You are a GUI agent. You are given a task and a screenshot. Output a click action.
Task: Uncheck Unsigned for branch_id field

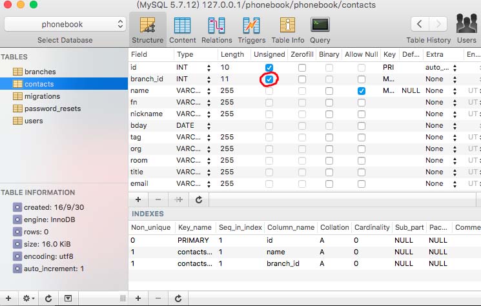click(x=269, y=79)
